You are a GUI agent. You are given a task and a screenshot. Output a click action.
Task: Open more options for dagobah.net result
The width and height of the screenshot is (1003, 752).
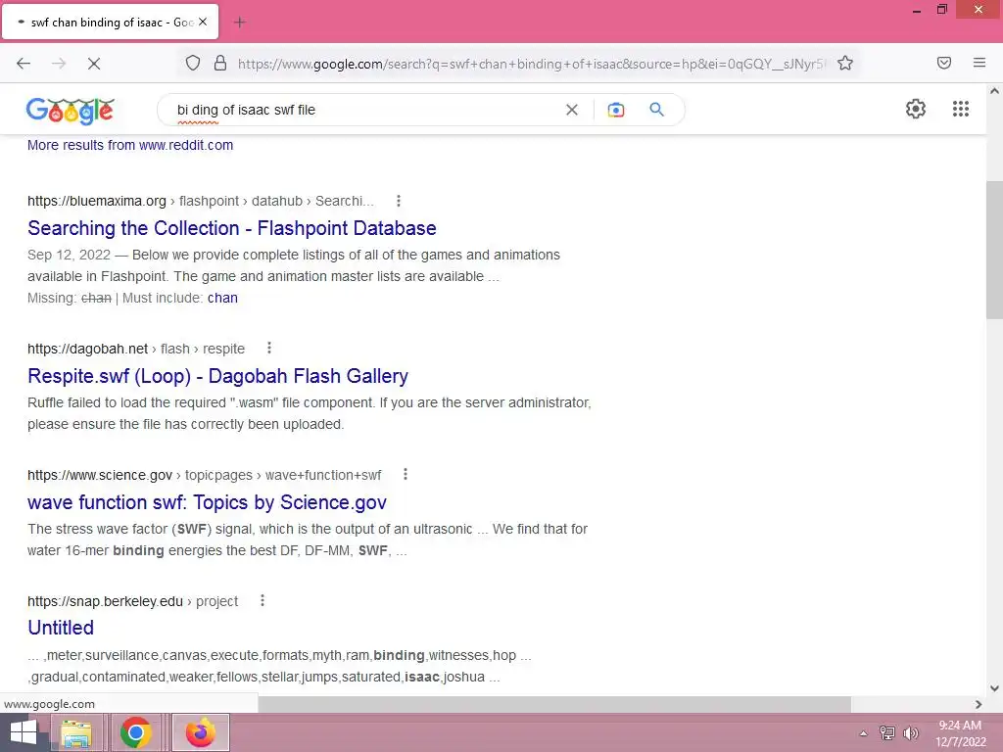pos(269,348)
